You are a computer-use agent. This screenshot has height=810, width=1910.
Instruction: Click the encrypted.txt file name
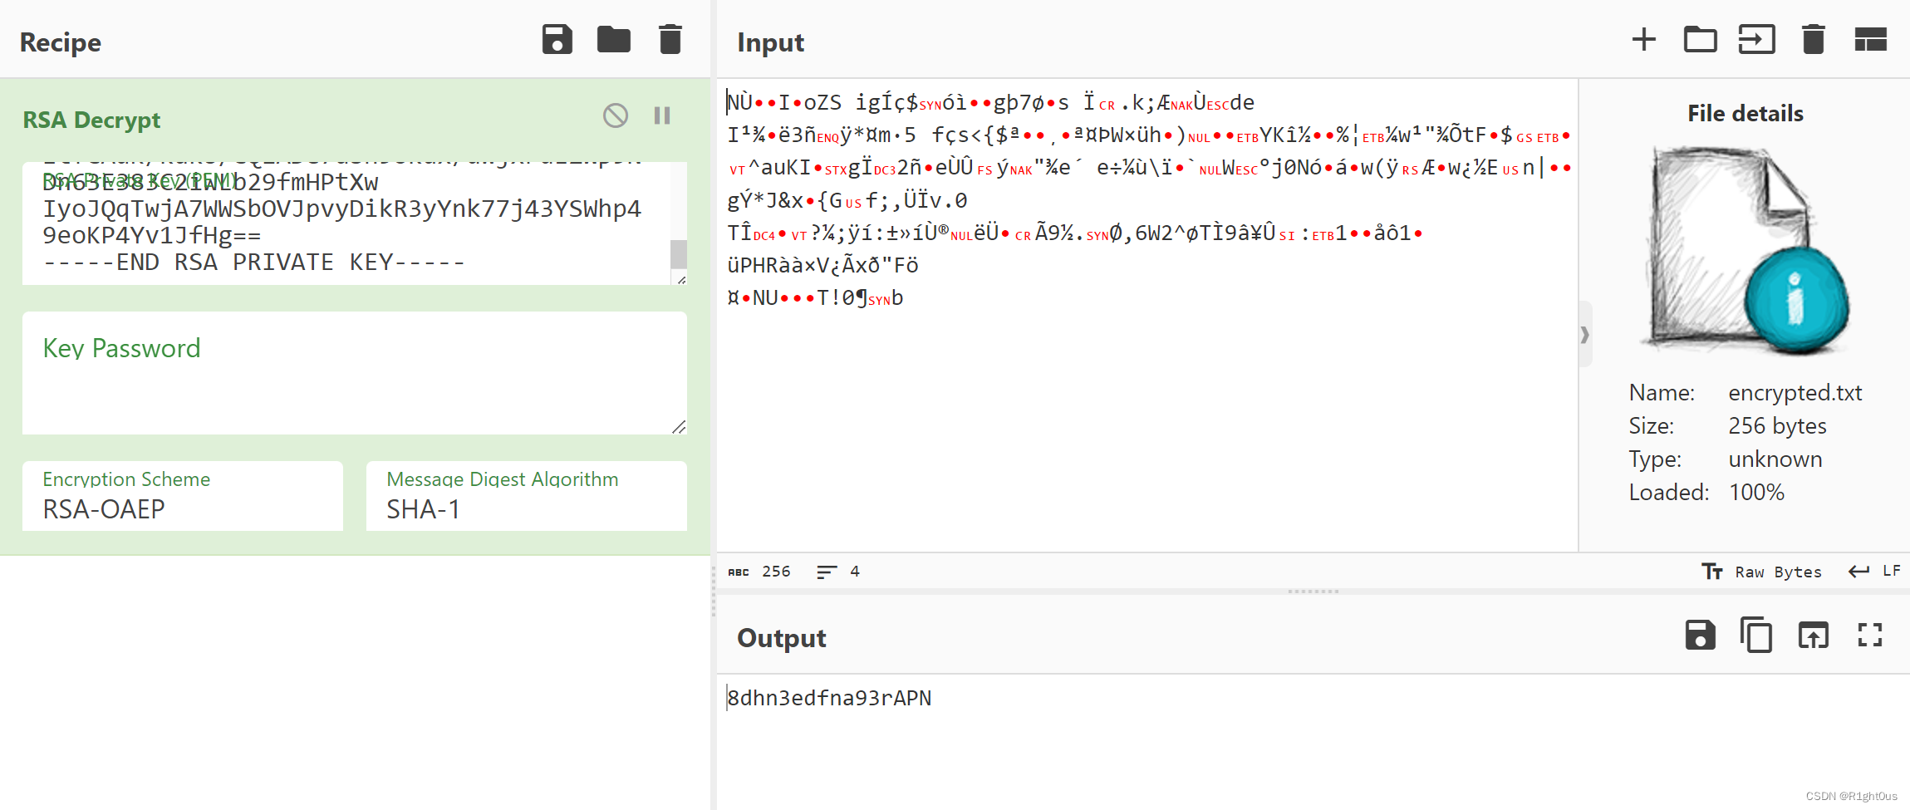[1795, 392]
